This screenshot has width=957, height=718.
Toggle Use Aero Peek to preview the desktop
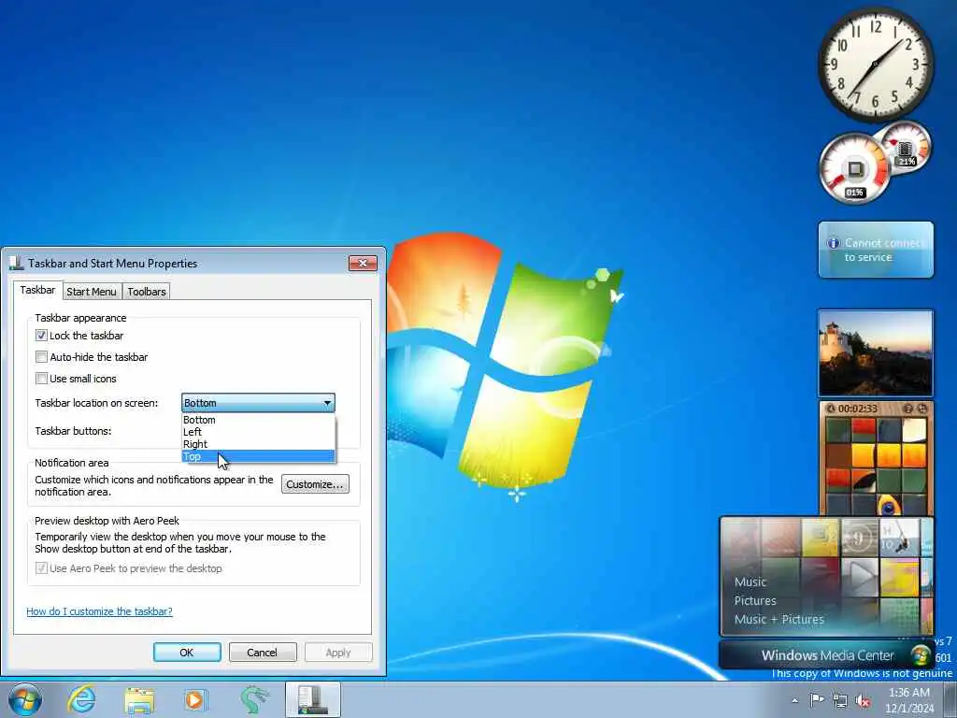[x=41, y=568]
